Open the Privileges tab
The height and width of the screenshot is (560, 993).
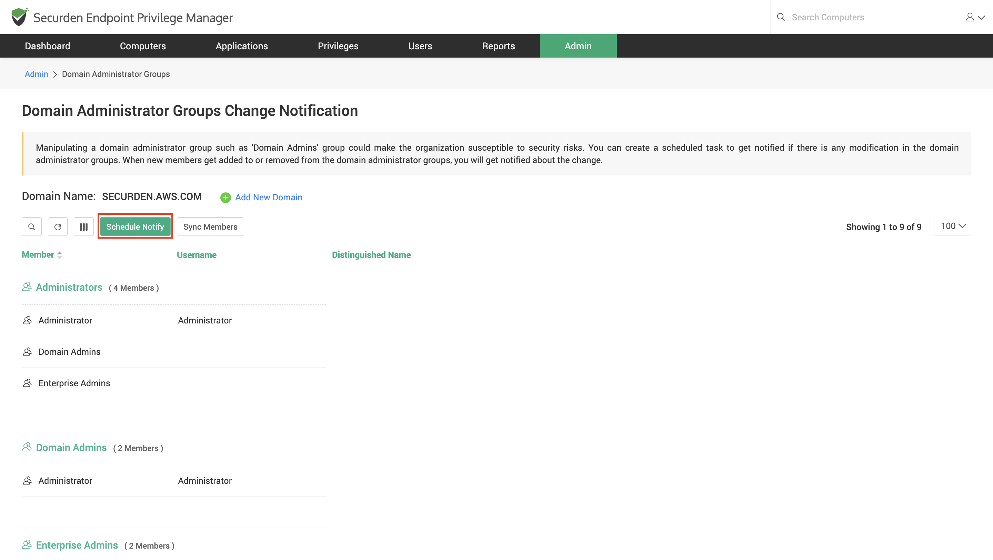click(338, 46)
